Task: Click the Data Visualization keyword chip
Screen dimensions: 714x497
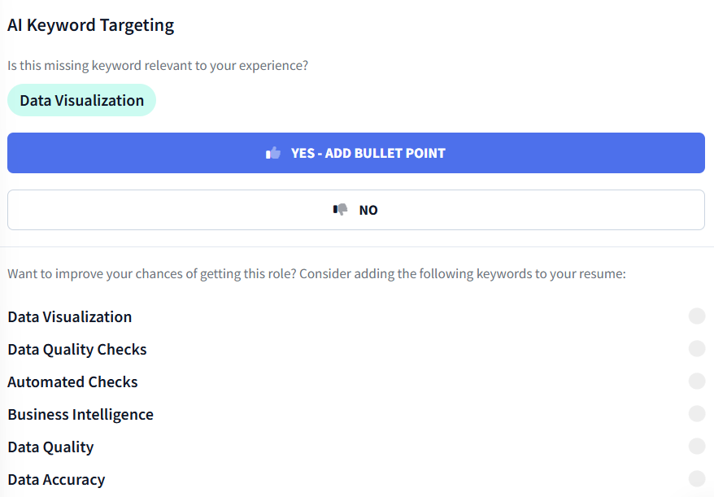Action: 81,99
